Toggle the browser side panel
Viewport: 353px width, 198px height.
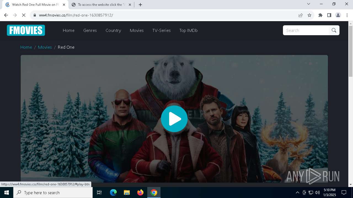pos(329,15)
